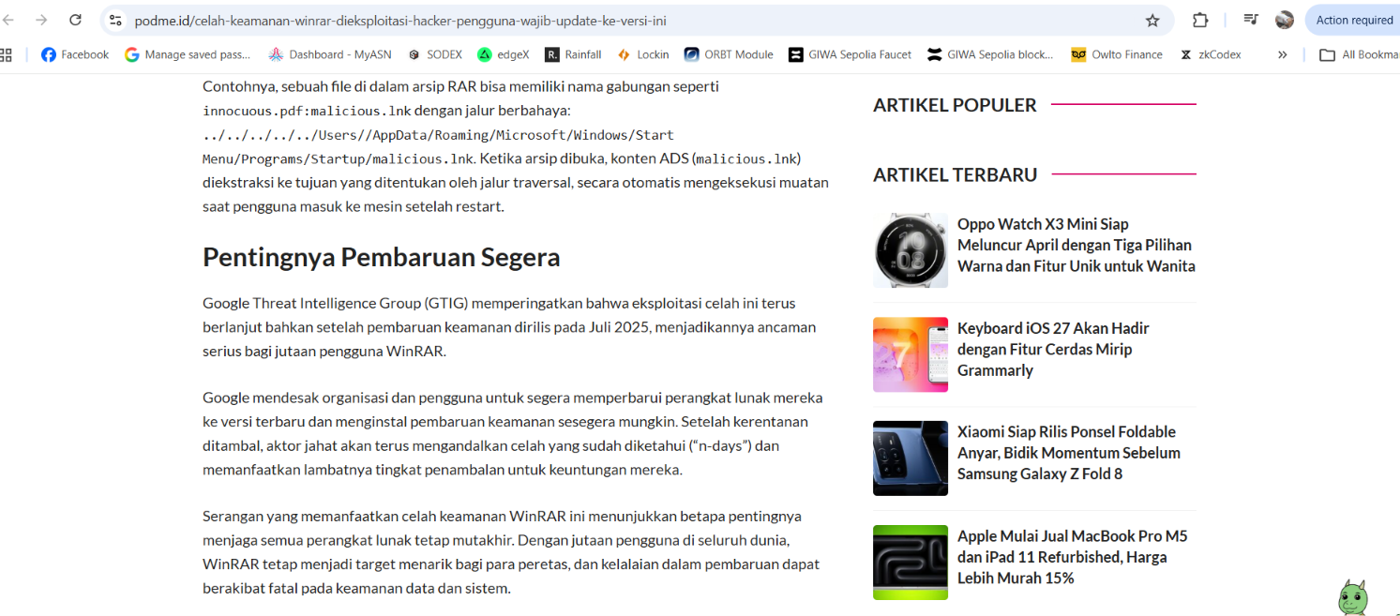Click the ARTIKEL POPULER heading

point(955,105)
